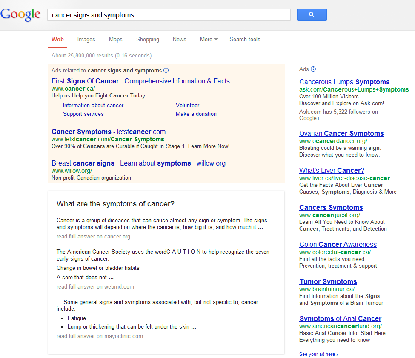
Task: Click 'read full answer on cancer.org'
Action: (93, 237)
